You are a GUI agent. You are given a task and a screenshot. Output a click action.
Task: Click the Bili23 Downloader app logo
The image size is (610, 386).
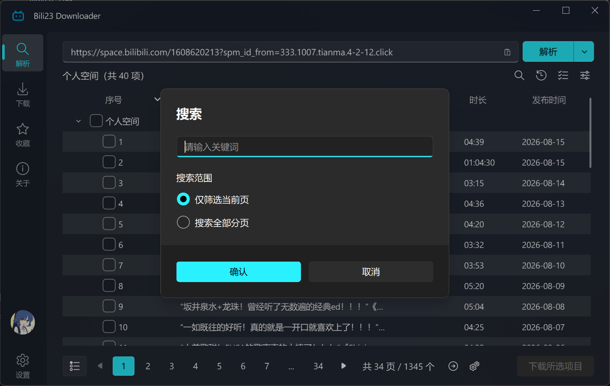click(x=18, y=16)
